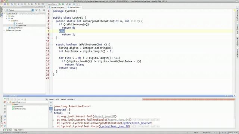Viewport: 239px width, 134px height.
Task: Switch to the LychrelTest.java editor tab
Action: (57, 7)
